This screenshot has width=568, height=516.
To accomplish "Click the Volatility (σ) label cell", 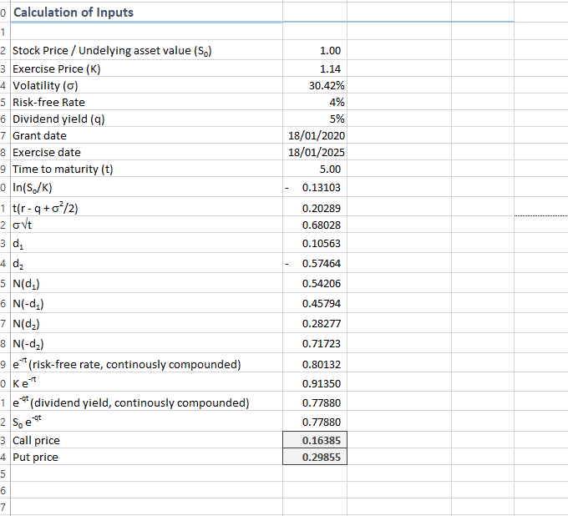I will tap(147, 85).
